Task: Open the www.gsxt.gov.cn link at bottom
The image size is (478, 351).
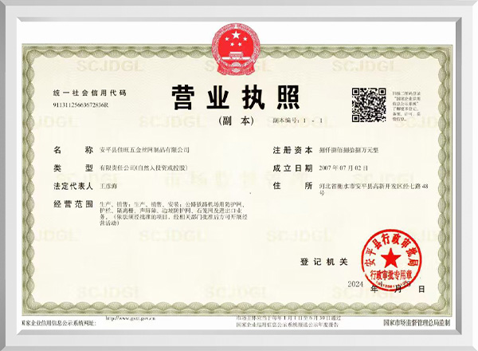Action: (131, 318)
